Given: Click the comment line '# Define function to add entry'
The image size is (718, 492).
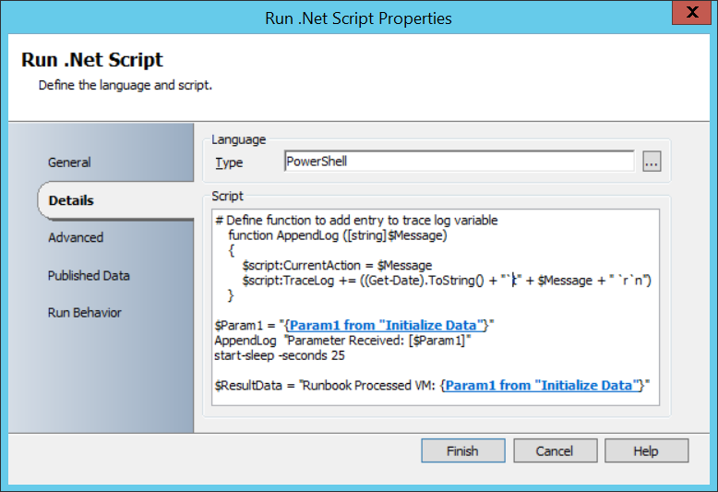Looking at the screenshot, I should [357, 221].
